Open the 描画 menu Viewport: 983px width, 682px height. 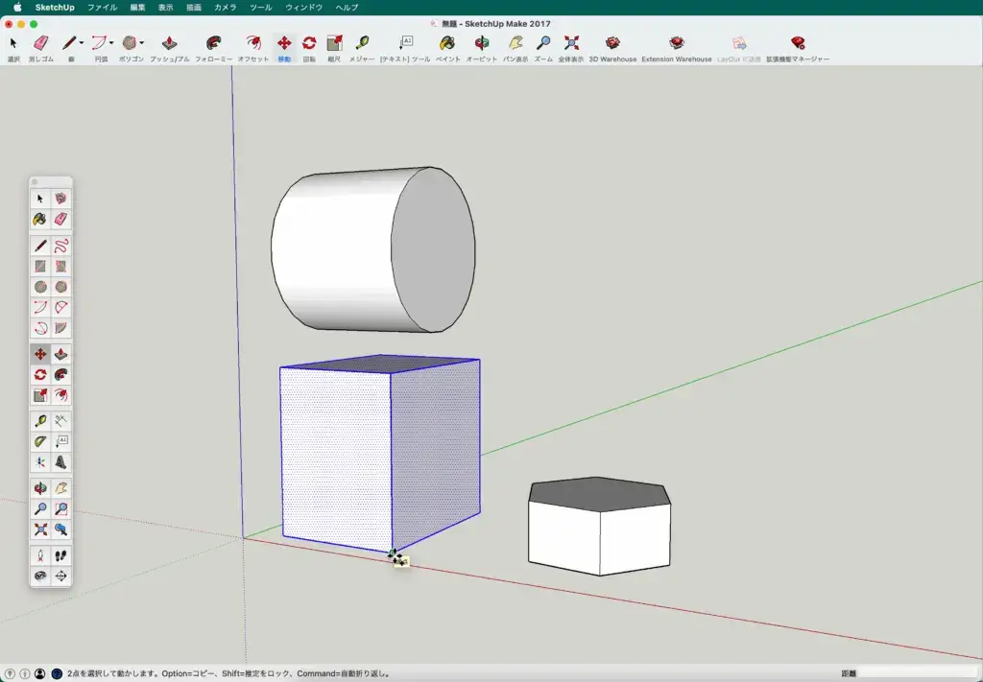pos(194,8)
